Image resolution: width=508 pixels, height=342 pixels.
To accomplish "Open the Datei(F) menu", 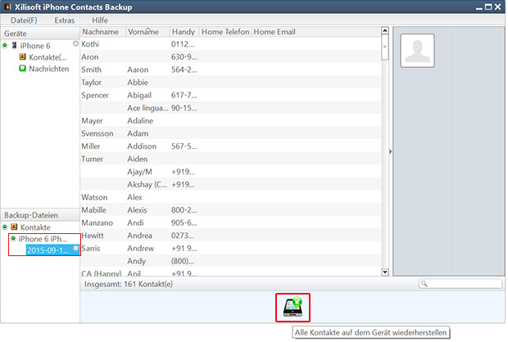I will (x=24, y=20).
